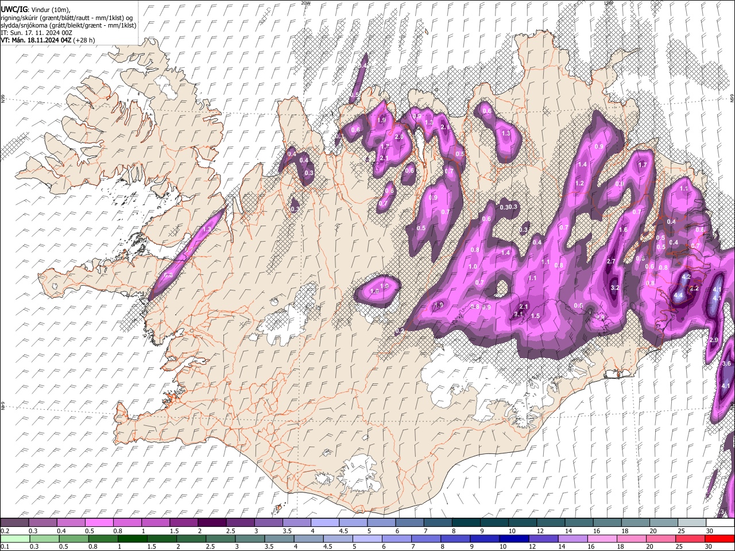Viewport: 735px width, 551px height.
Task: Click the 4.4 precipitation value on the map
Action: (x=678, y=295)
